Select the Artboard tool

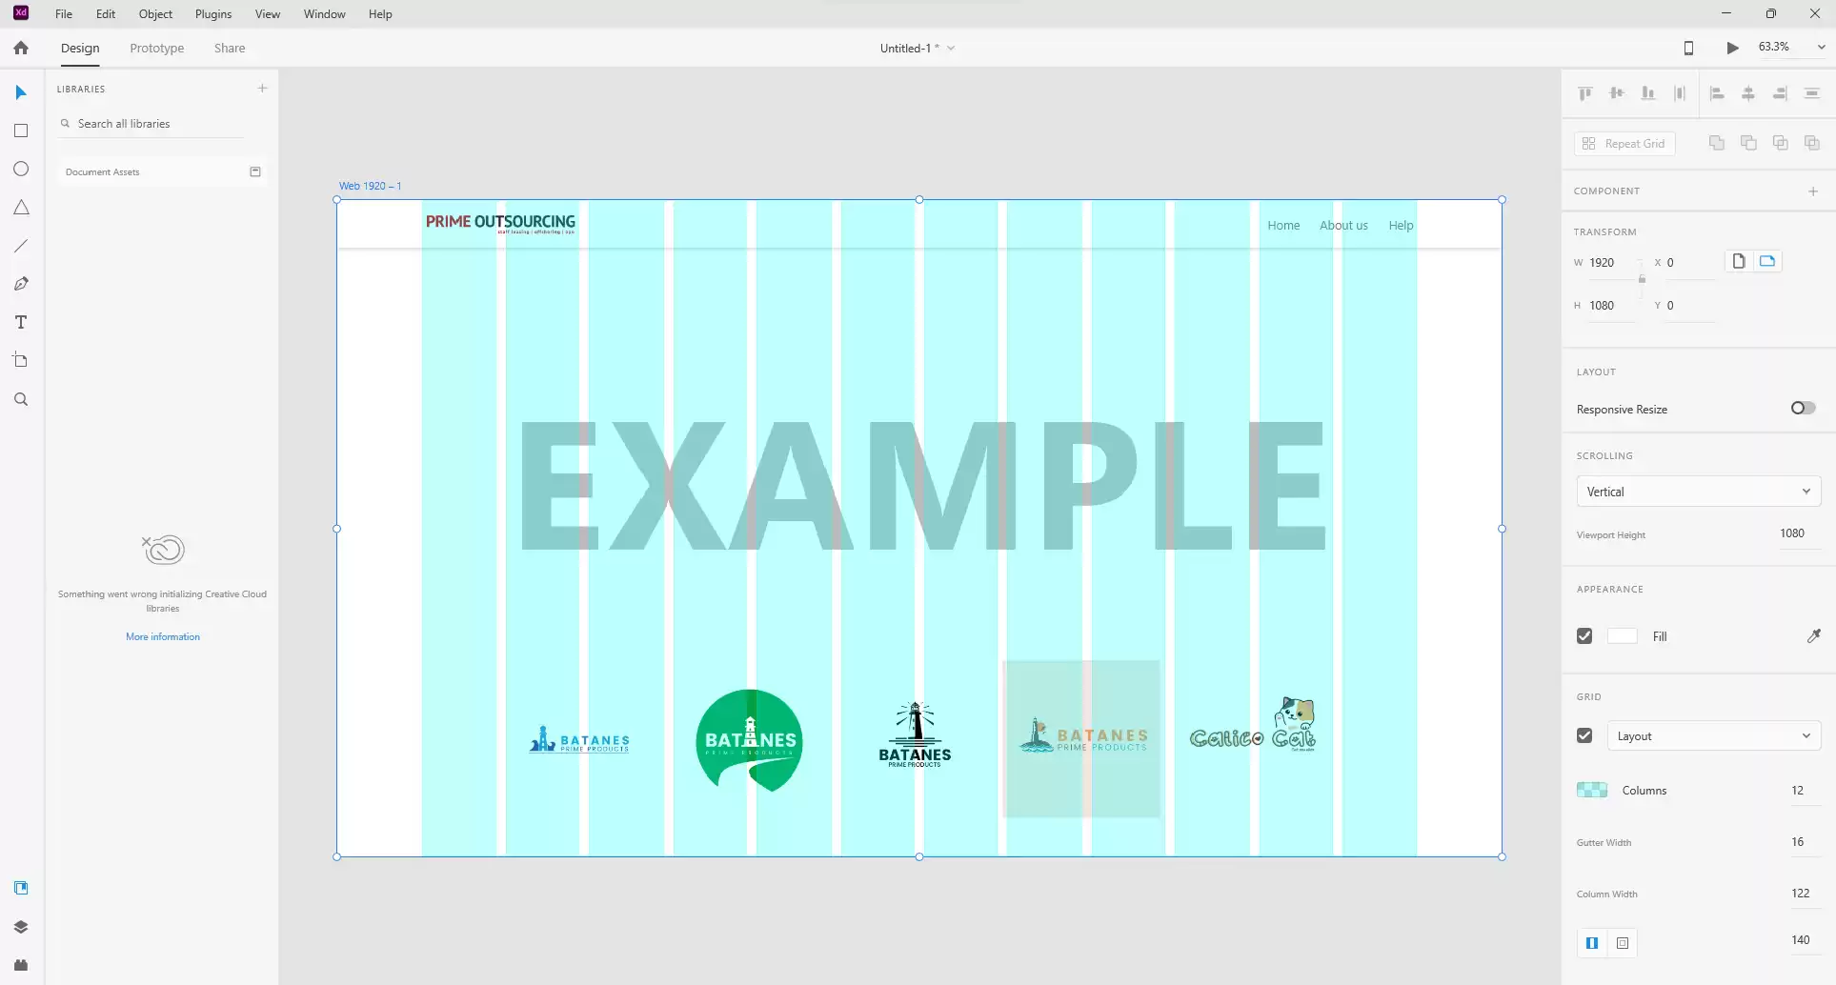click(21, 360)
